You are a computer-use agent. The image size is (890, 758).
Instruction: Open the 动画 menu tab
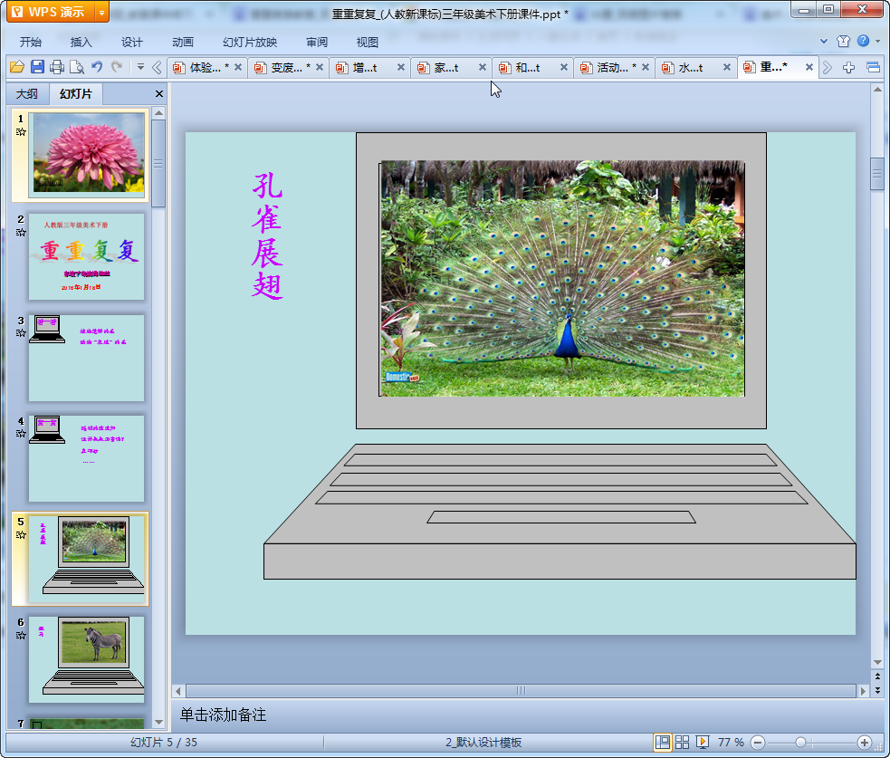pos(183,42)
